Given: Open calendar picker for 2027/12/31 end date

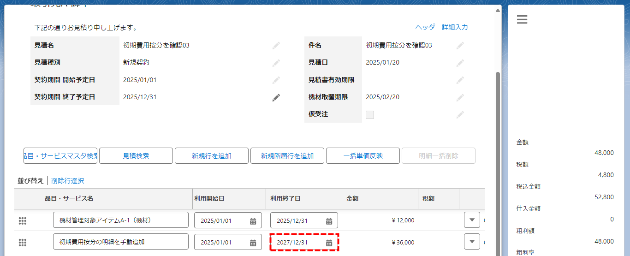Looking at the screenshot, I should pos(329,243).
